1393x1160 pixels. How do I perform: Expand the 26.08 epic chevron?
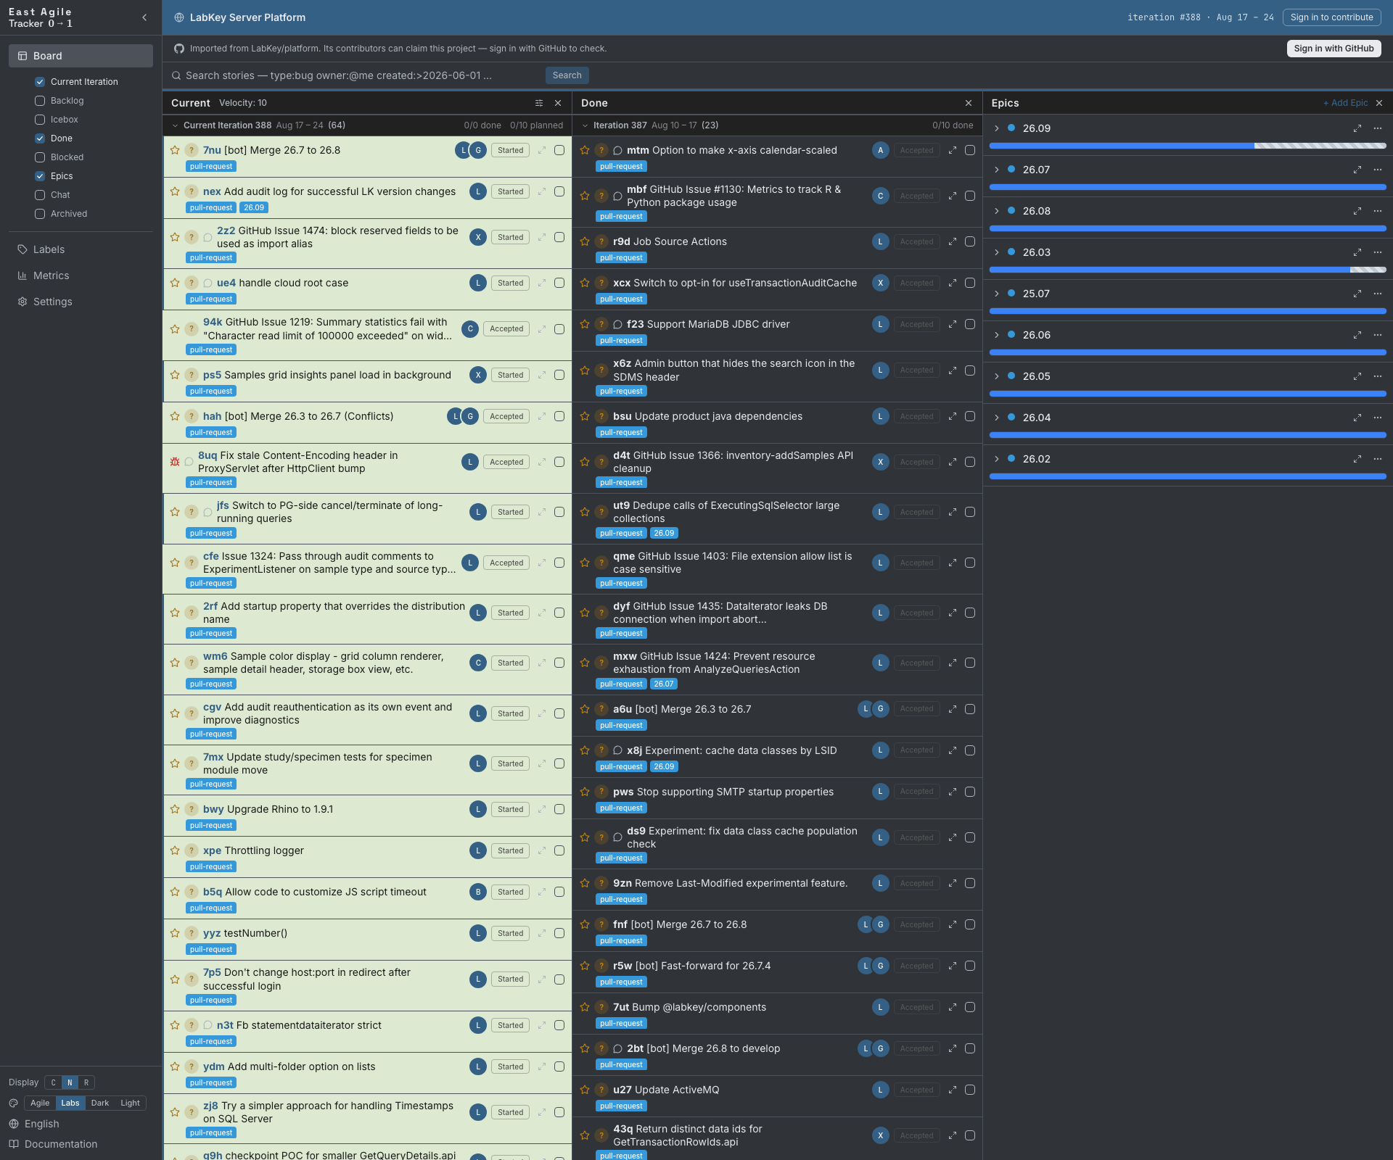pos(997,211)
